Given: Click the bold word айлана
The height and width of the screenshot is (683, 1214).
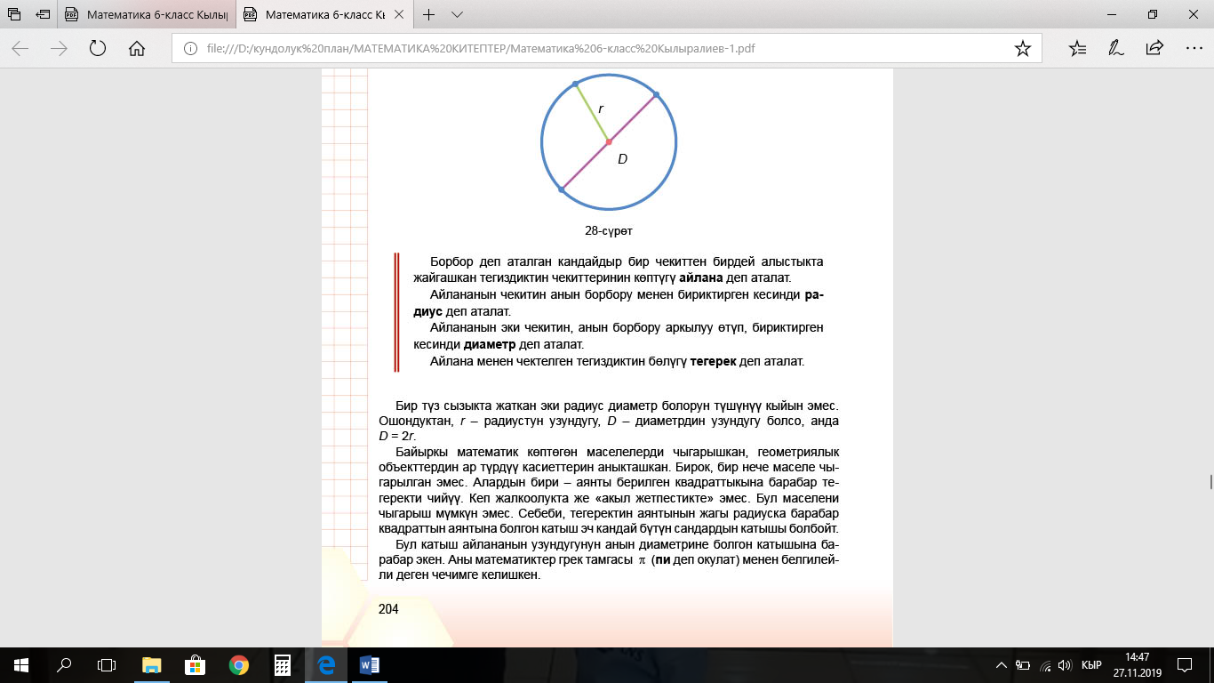Looking at the screenshot, I should (x=702, y=278).
